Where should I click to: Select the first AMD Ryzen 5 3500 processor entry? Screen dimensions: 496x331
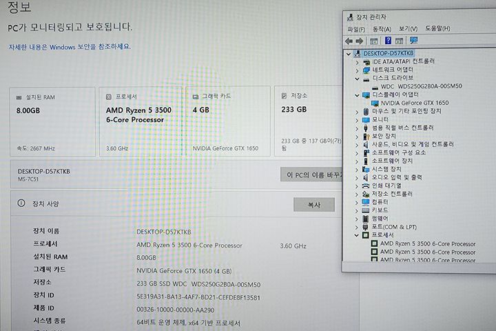(x=428, y=243)
